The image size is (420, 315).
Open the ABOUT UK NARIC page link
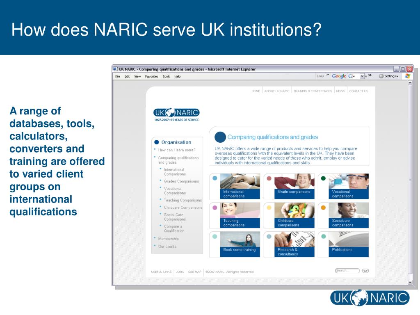277,91
